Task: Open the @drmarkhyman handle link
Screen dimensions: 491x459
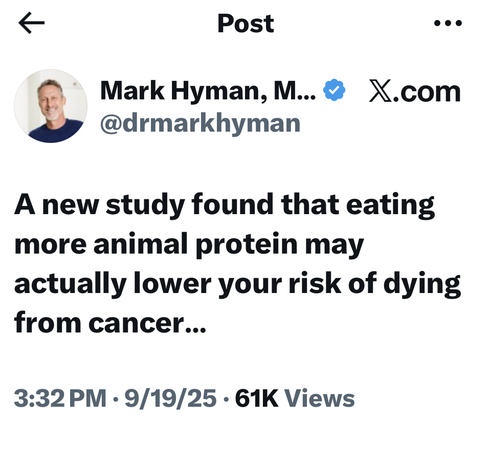Action: coord(200,123)
